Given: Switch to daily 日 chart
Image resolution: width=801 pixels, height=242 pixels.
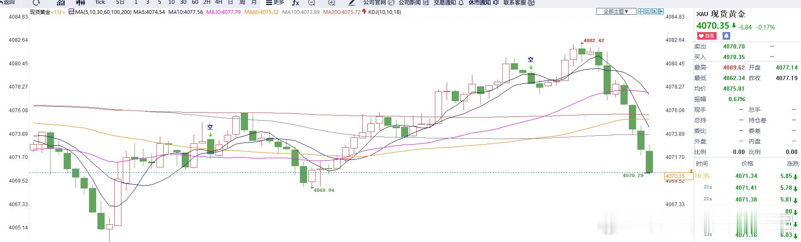Looking at the screenshot, I should click(x=230, y=2).
